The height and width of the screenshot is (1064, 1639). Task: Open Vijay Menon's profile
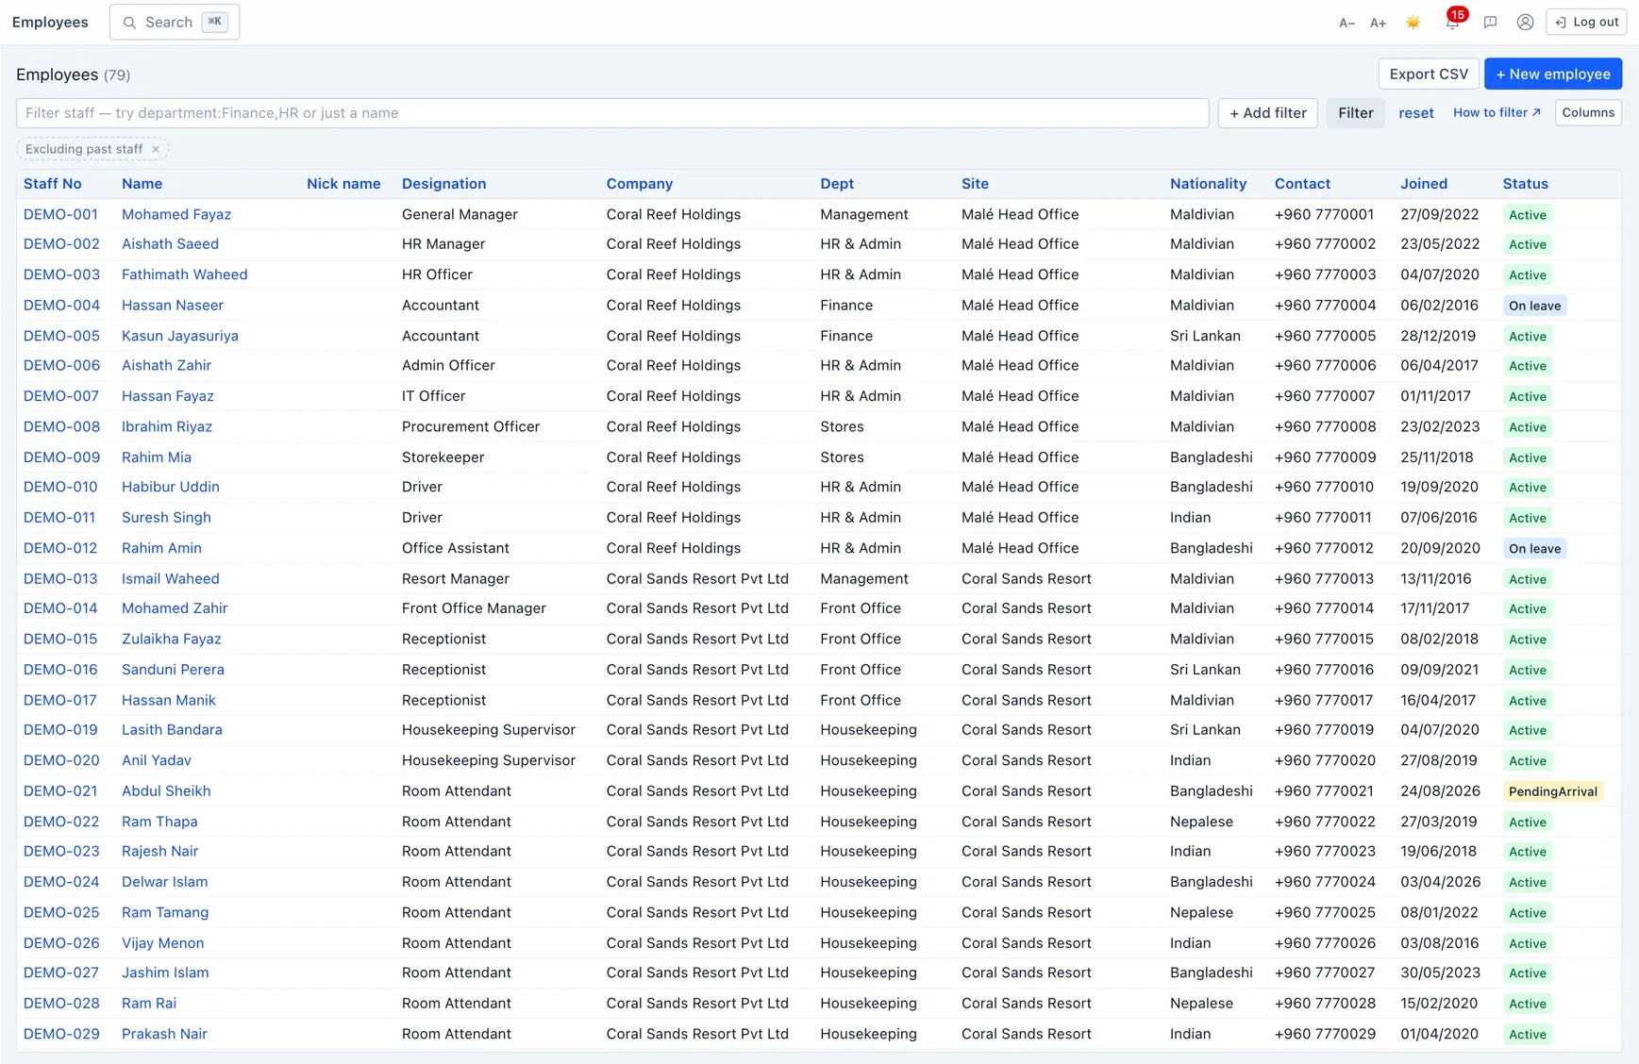tap(162, 943)
